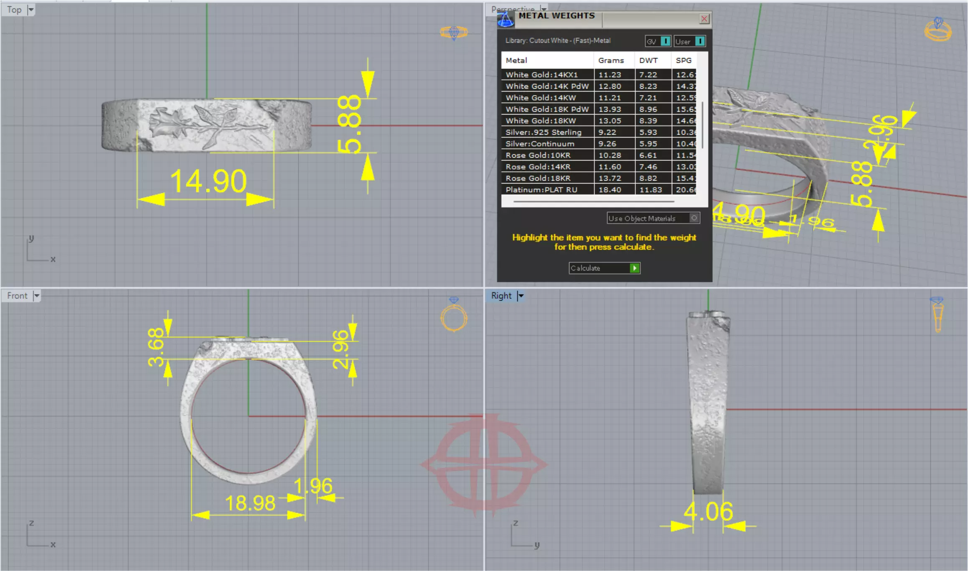Sort by the Metal column header

tap(547, 60)
